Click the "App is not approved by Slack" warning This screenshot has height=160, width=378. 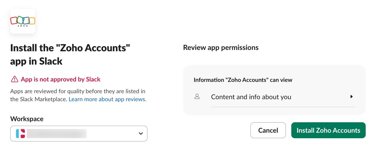click(x=60, y=79)
